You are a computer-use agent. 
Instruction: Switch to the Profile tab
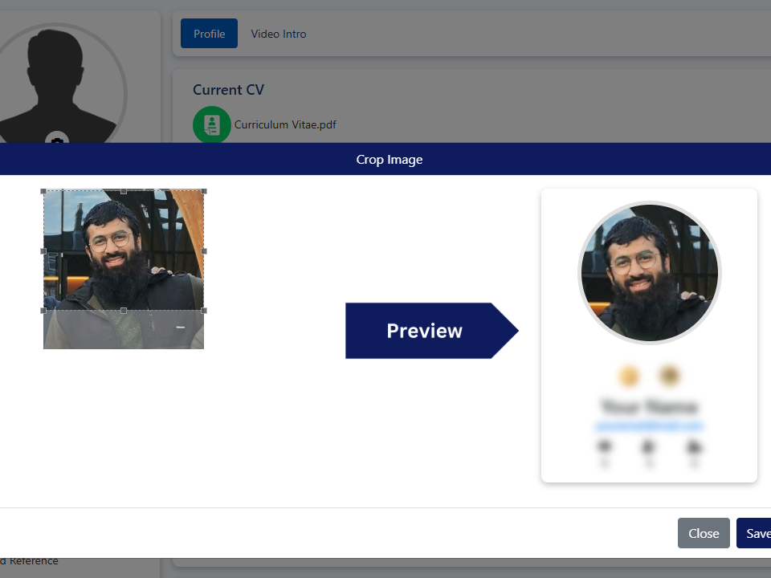tap(209, 34)
